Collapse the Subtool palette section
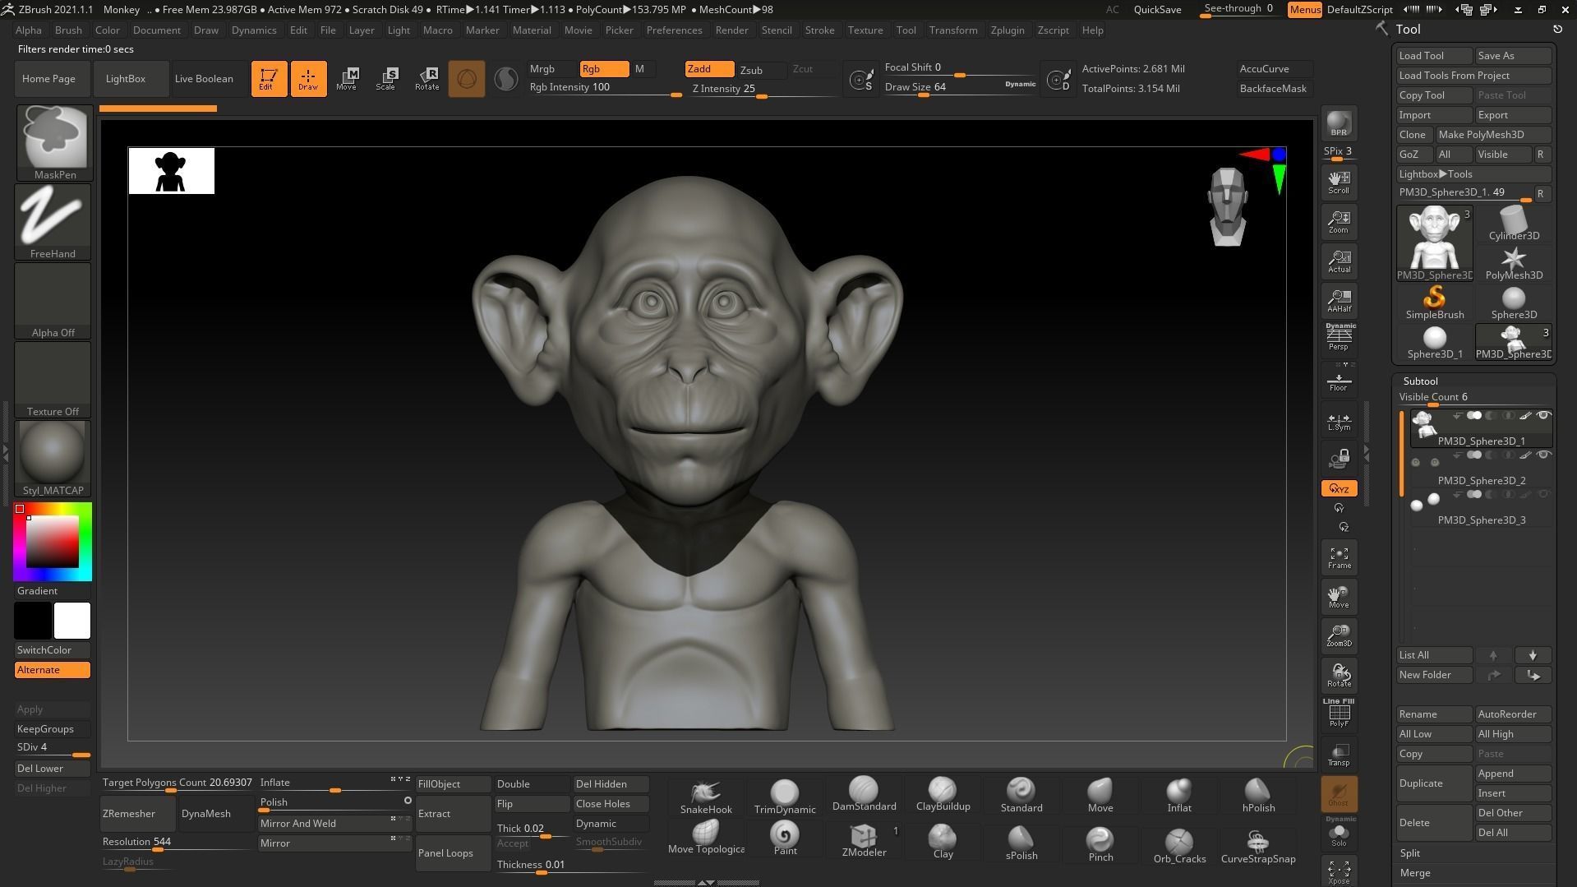 click(x=1420, y=381)
